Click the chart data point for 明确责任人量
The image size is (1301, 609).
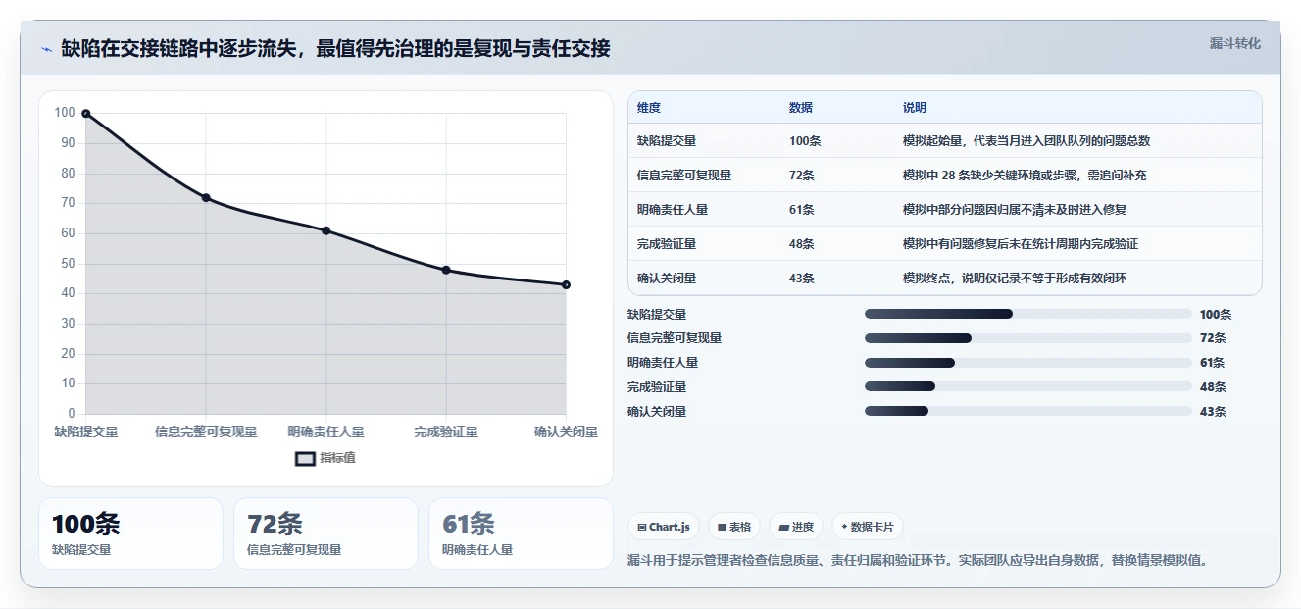point(326,230)
